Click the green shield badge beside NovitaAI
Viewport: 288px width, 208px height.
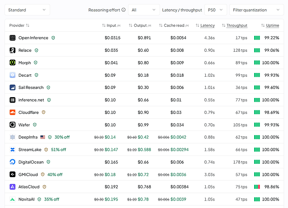click(39, 199)
